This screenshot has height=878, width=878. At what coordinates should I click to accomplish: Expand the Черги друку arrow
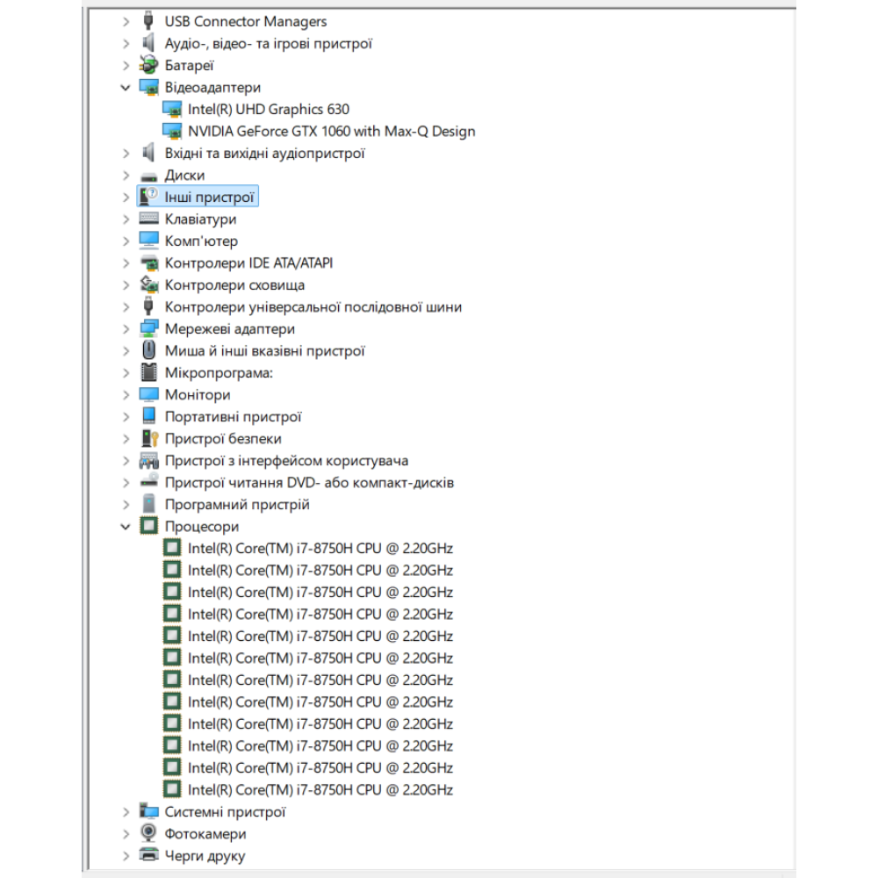[x=126, y=855]
